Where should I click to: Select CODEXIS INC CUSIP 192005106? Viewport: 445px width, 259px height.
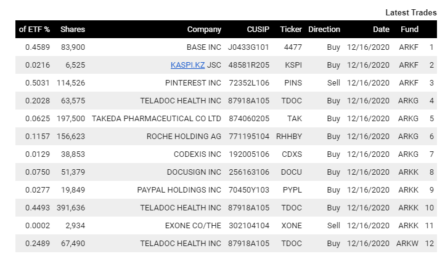[249, 154]
